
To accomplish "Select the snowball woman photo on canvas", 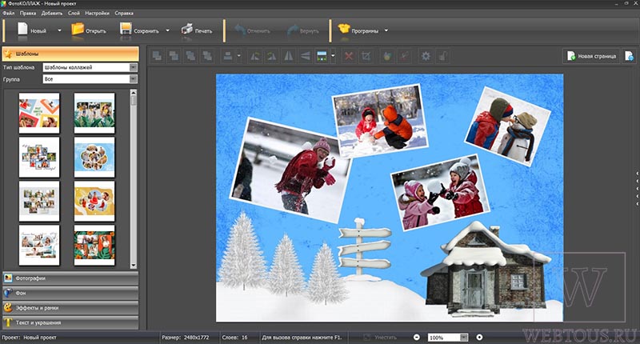I will pos(290,170).
